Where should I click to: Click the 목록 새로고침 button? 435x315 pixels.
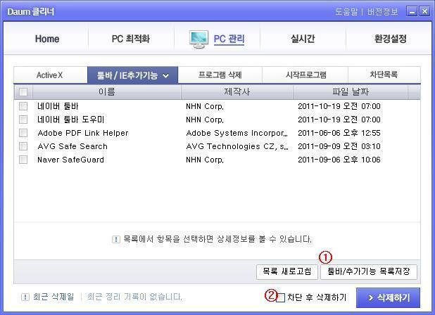[287, 272]
